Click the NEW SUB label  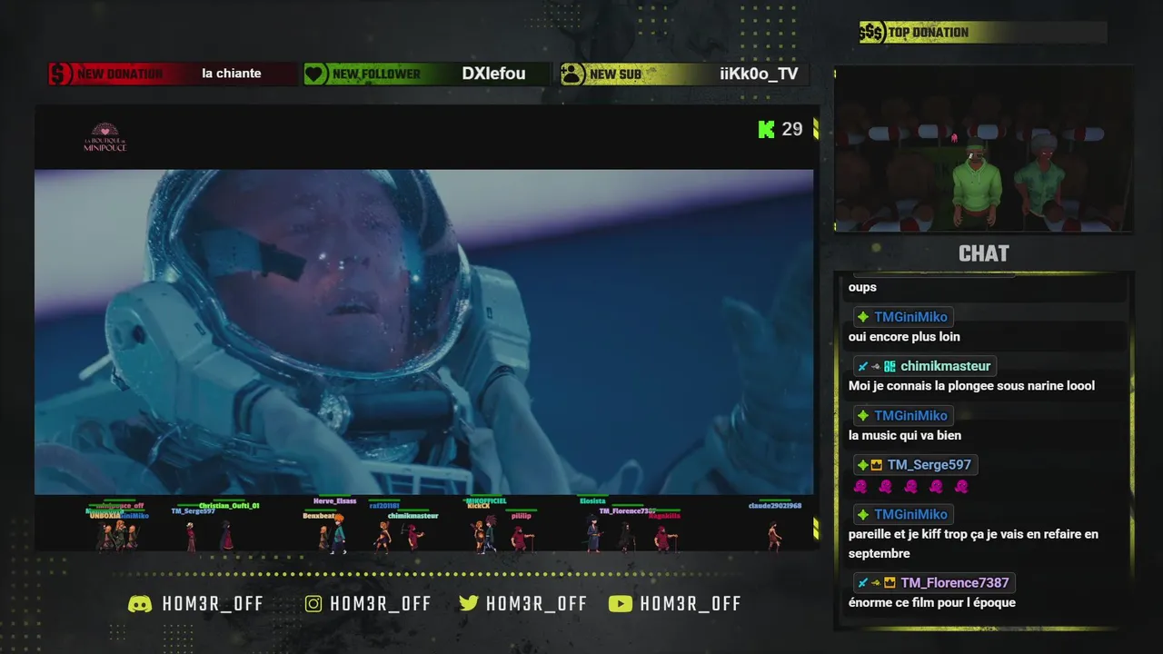click(x=615, y=74)
